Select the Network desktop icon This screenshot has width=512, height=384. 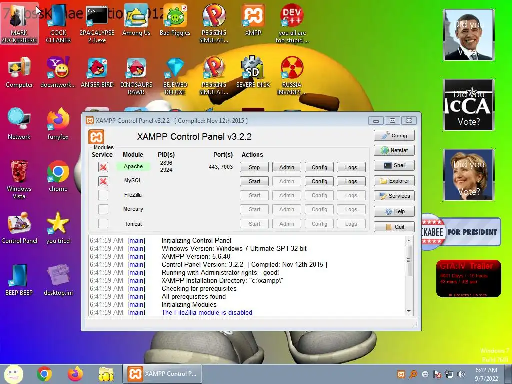[x=19, y=124]
